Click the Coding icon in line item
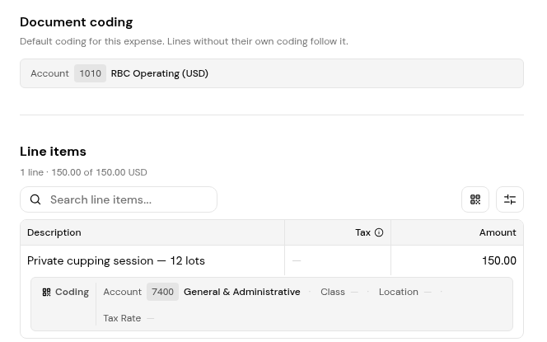547x342 pixels. (x=46, y=292)
